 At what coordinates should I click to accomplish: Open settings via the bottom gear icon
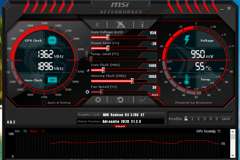click(98, 100)
